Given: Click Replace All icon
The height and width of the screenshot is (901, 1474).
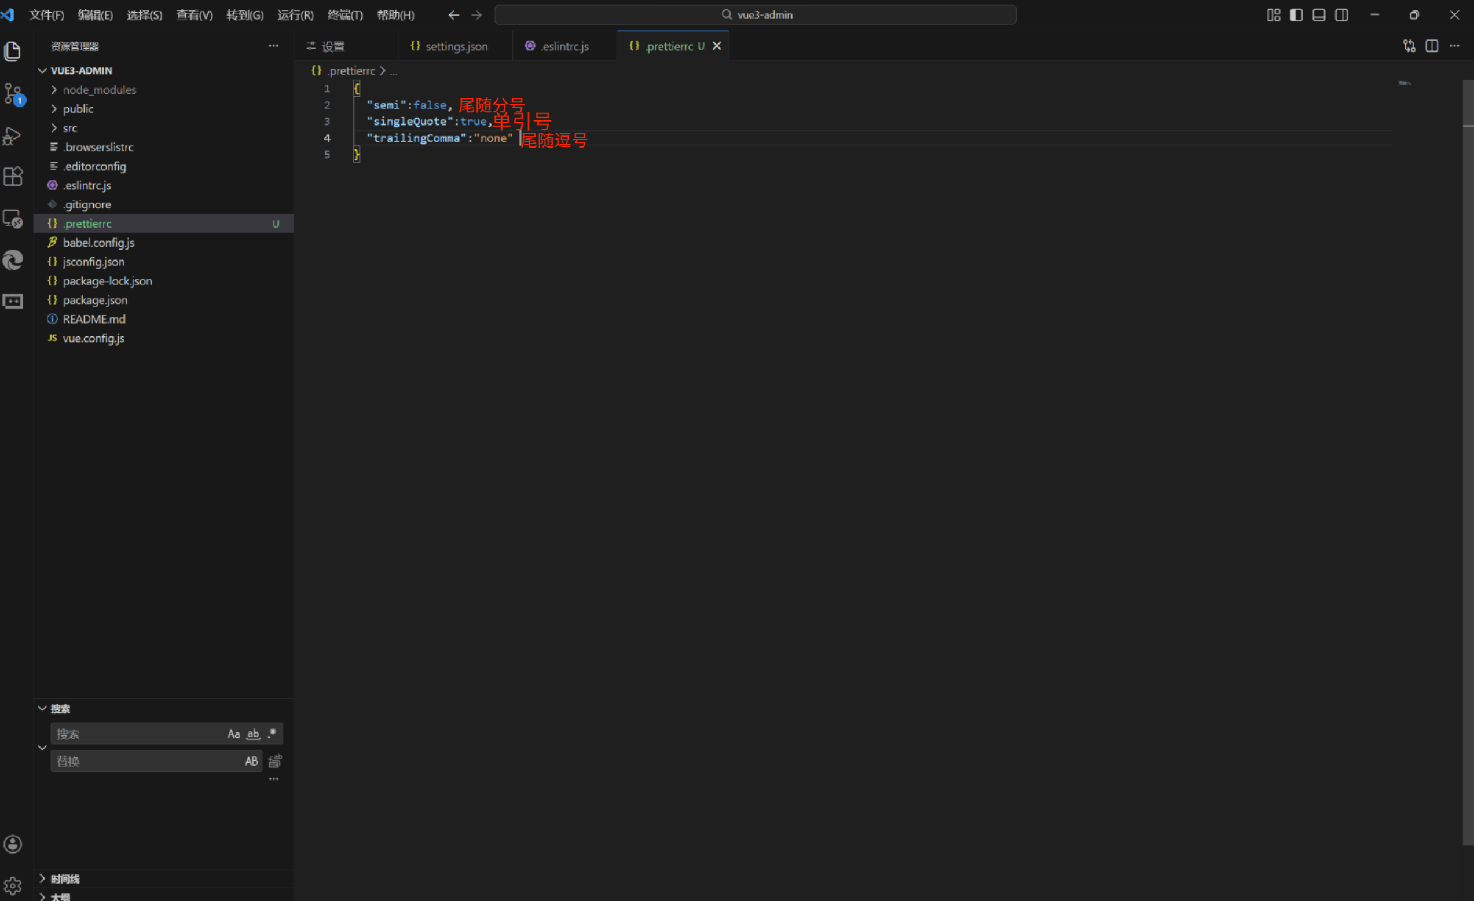Looking at the screenshot, I should pyautogui.click(x=274, y=761).
